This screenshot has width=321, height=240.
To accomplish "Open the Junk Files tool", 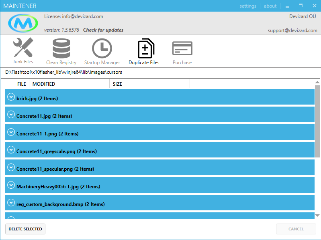I will tap(23, 50).
